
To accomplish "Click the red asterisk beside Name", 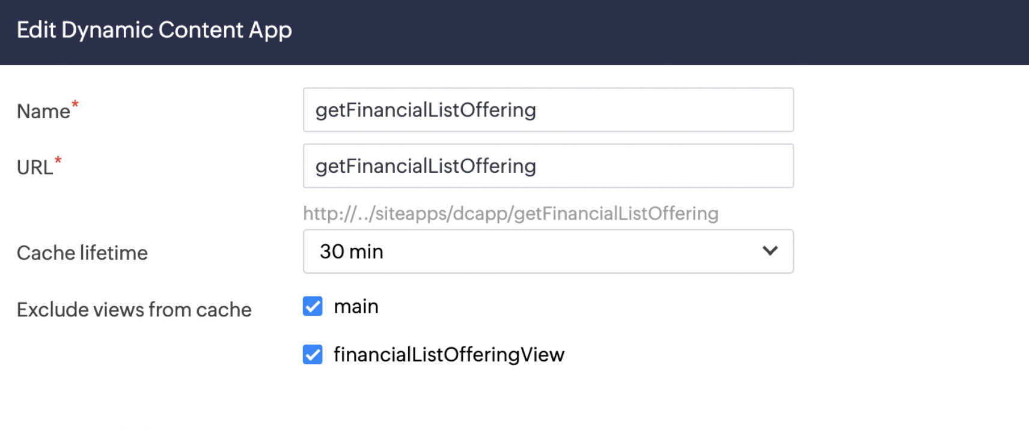I will point(75,104).
